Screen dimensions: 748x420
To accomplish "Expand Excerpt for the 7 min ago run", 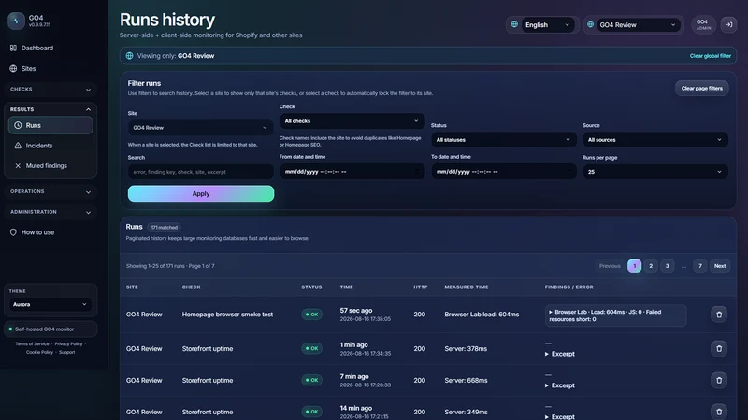I will coord(559,385).
